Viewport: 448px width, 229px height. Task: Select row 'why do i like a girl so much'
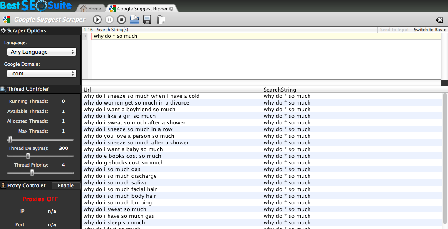[x=262, y=116]
